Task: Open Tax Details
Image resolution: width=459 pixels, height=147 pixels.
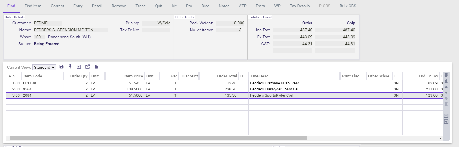Action: coord(300,6)
